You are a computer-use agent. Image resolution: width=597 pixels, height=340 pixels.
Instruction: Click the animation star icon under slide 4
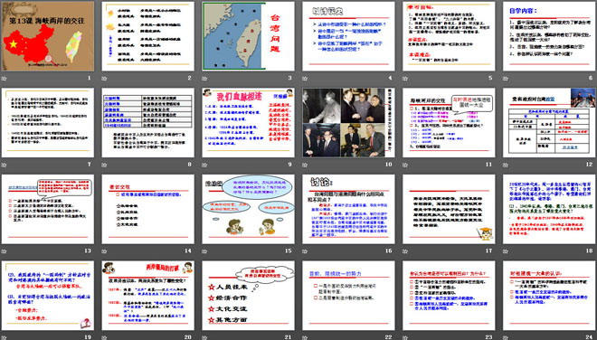[x=305, y=79]
